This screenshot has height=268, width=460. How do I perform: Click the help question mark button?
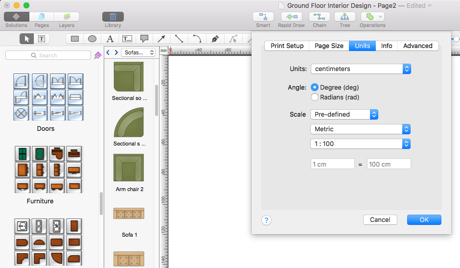pos(266,220)
